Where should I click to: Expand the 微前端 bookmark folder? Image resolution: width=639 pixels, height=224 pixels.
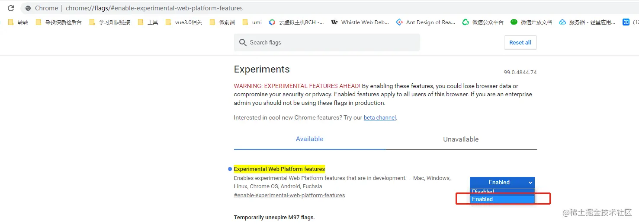223,22
